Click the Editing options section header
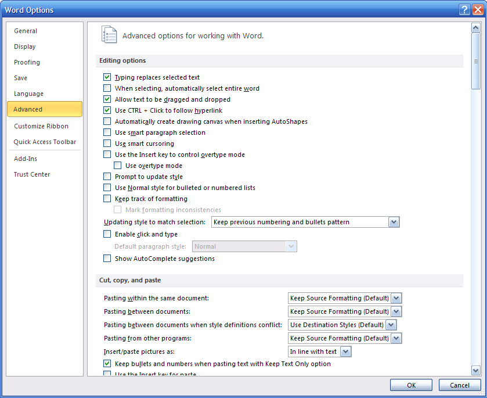Image resolution: width=487 pixels, height=398 pixels. (279, 60)
